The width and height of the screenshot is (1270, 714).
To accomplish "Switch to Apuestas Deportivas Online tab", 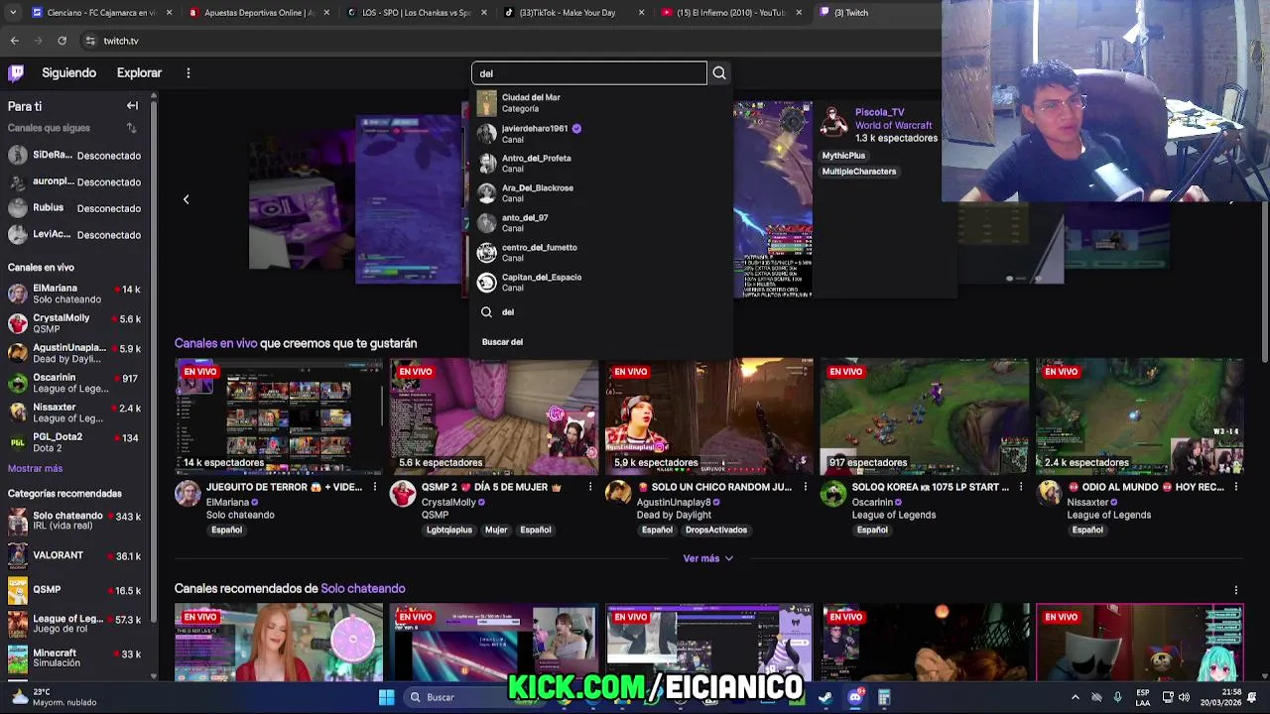I will pos(258,13).
